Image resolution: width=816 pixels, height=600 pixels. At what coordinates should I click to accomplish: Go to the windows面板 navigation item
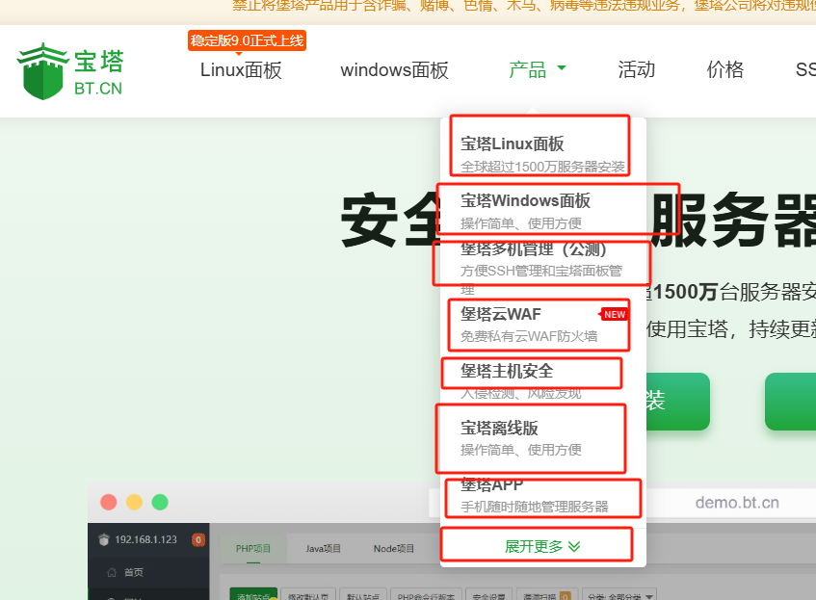pos(394,69)
